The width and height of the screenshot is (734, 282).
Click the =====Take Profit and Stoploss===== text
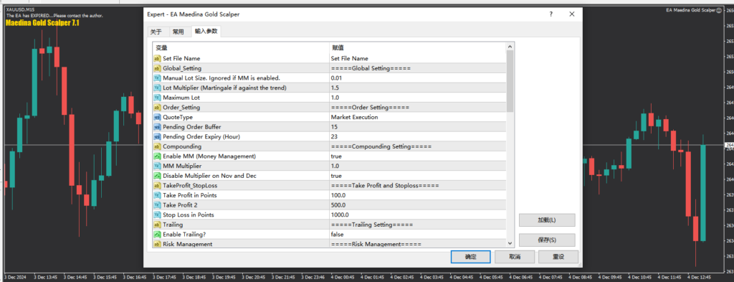pyautogui.click(x=385, y=186)
